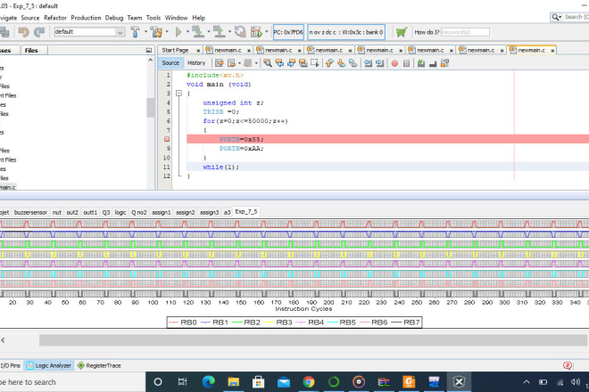Image resolution: width=589 pixels, height=392 pixels.
Task: Click in the How do I keyword field
Action: (465, 32)
